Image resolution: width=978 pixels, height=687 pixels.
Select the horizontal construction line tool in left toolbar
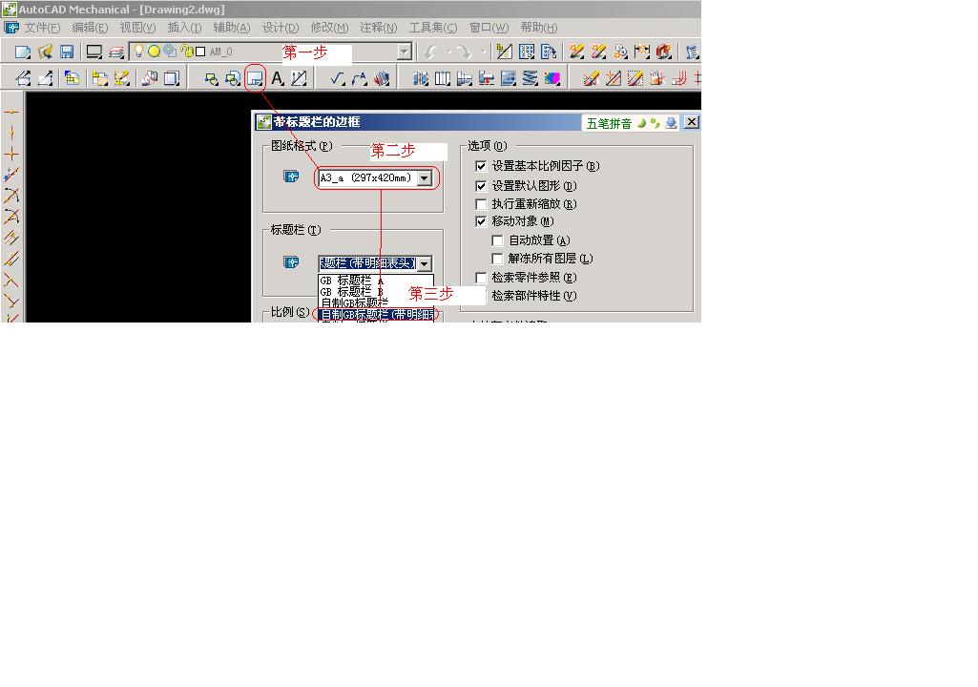coord(11,113)
